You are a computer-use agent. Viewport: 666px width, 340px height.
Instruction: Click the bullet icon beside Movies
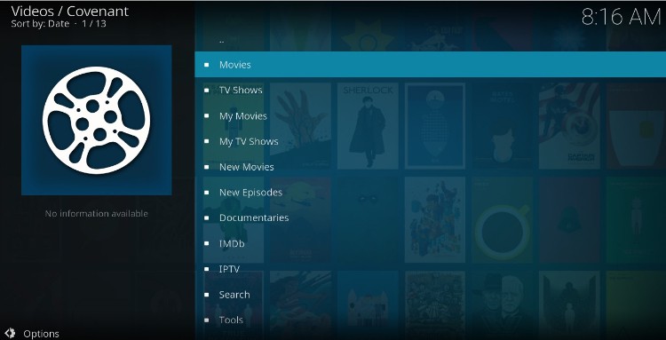tap(206, 65)
